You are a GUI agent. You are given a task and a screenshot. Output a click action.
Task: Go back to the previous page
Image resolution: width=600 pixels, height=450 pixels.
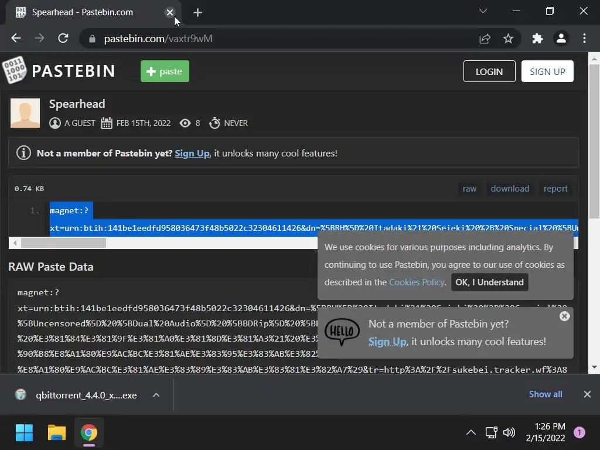pos(16,38)
